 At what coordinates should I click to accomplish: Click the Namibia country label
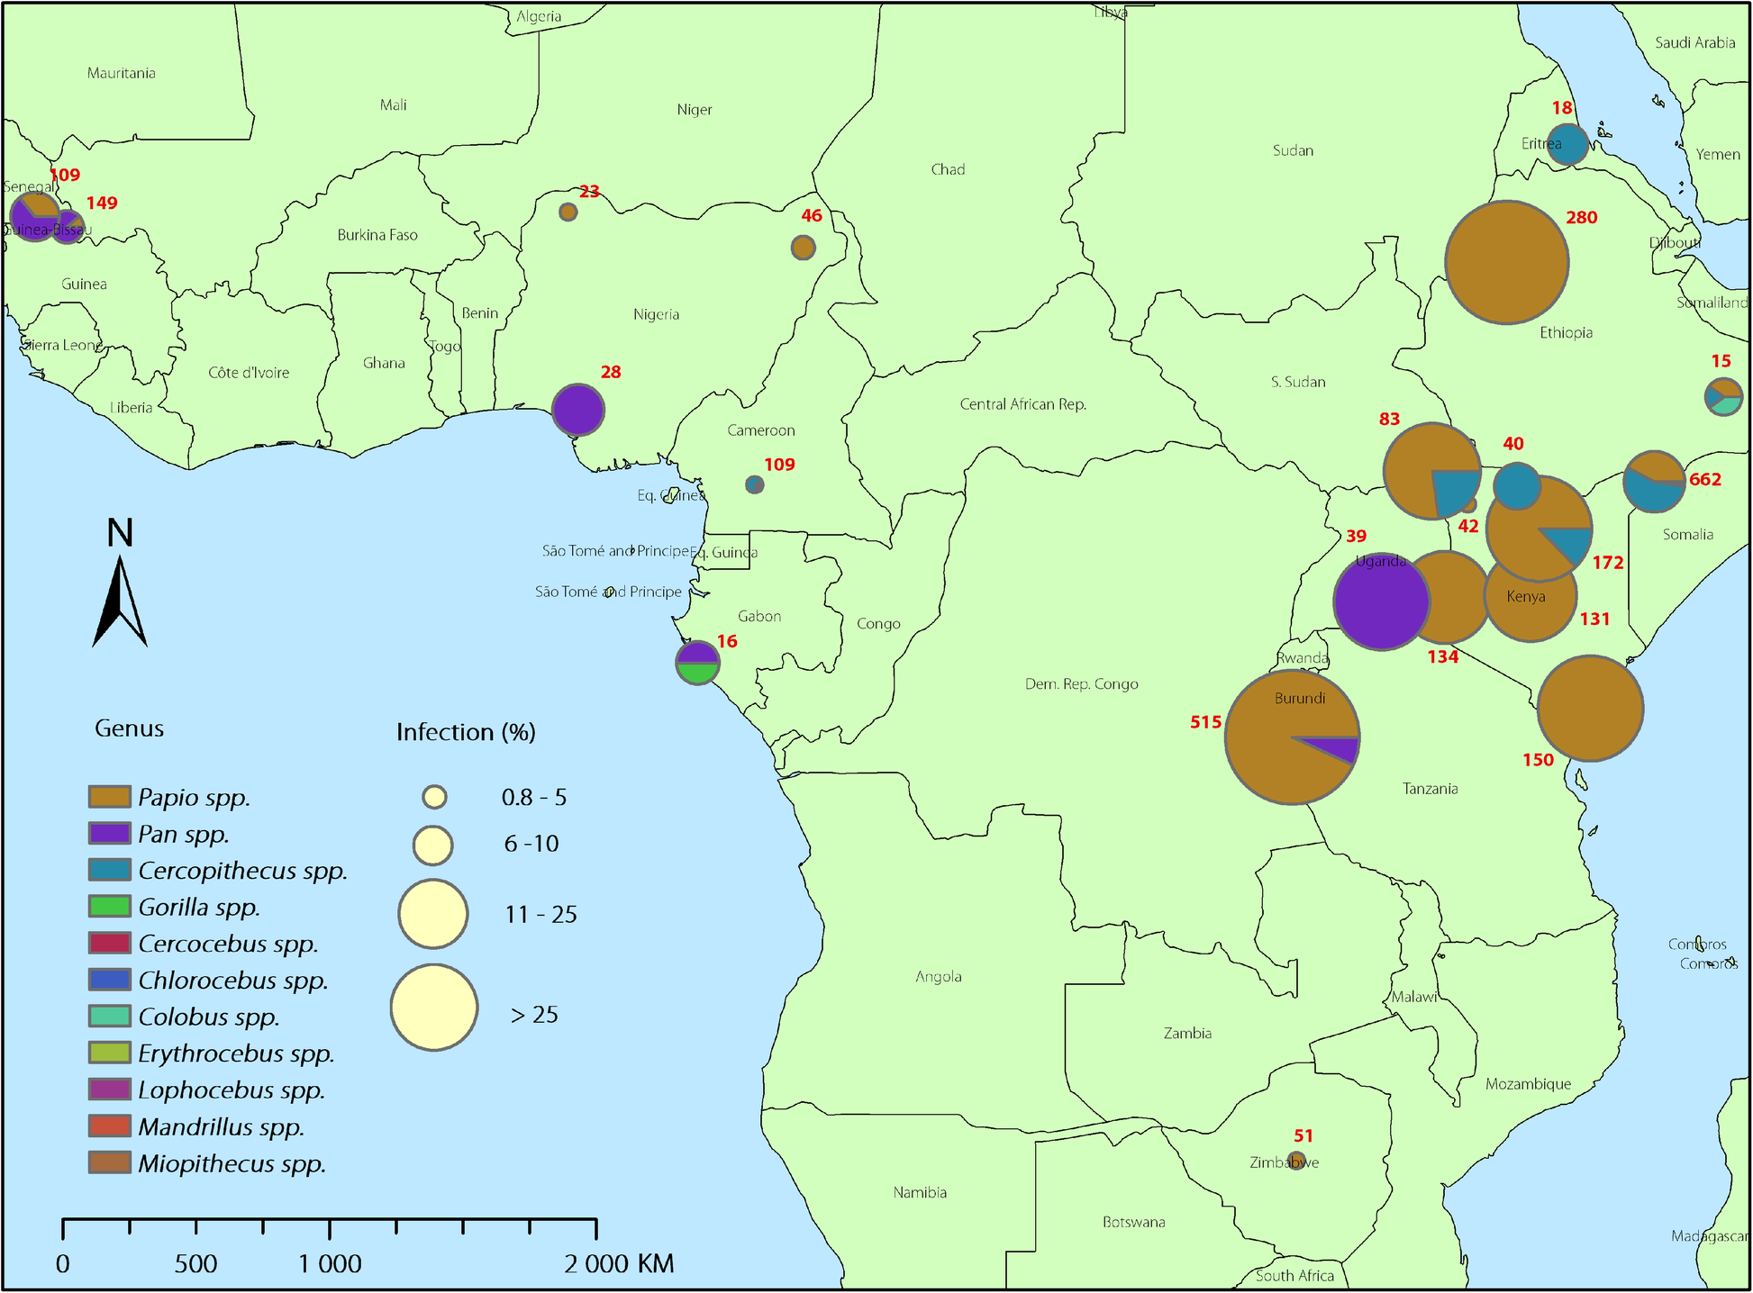tap(920, 1193)
